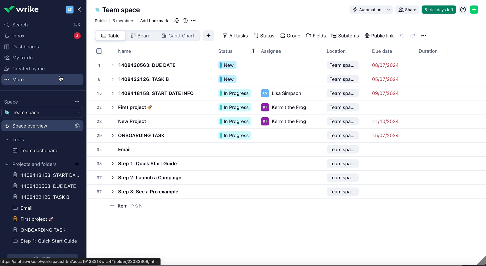Image resolution: width=486 pixels, height=266 pixels.
Task: Click the In Progress status of New Project
Action: click(x=235, y=121)
